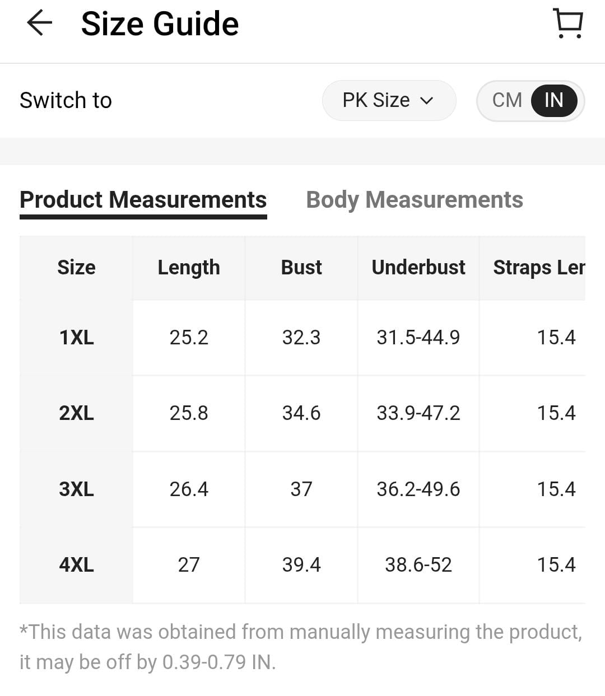
Task: Open the shopping cart icon
Action: [568, 24]
